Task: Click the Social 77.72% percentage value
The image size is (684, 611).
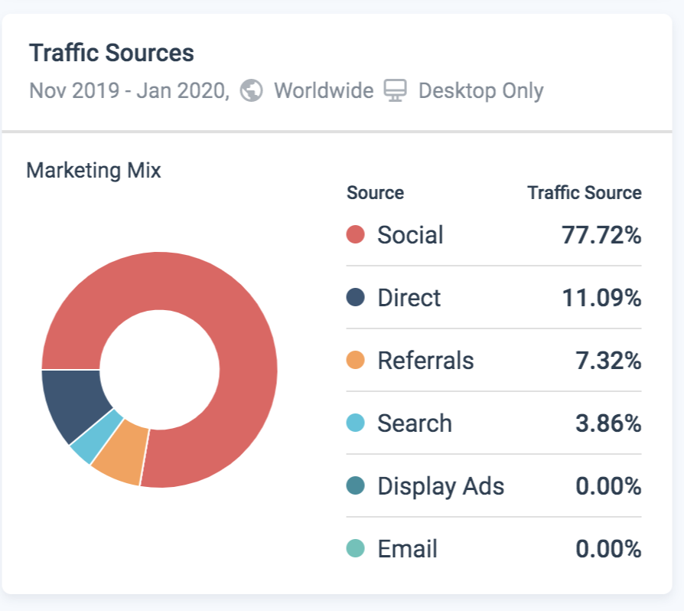Action: click(601, 234)
